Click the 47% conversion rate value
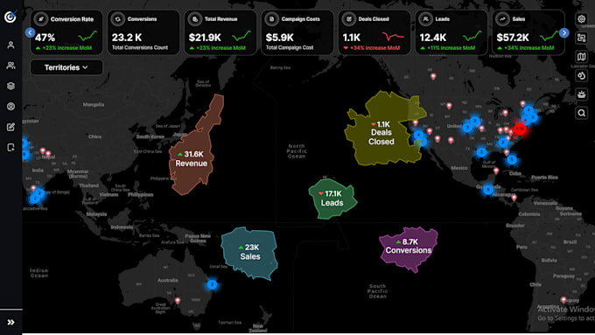The width and height of the screenshot is (595, 335). coord(45,38)
